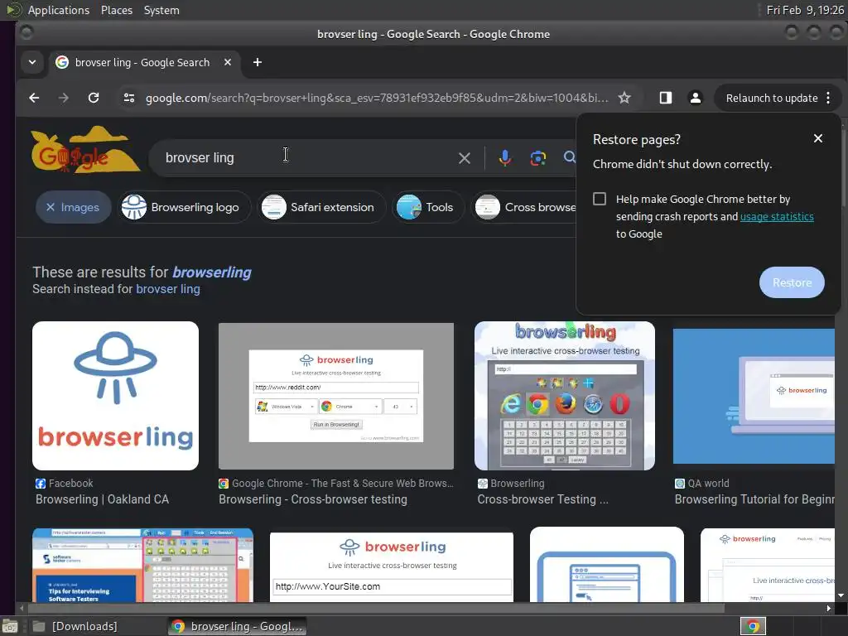Open Chrome's three-dot menu
848x636 pixels.
tap(828, 98)
